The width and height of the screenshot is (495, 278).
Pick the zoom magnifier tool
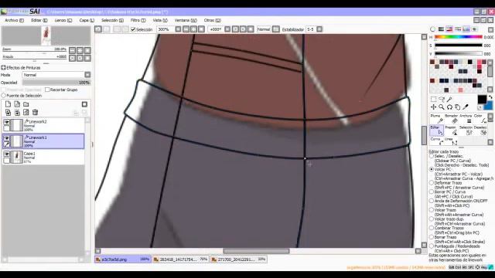(442, 107)
